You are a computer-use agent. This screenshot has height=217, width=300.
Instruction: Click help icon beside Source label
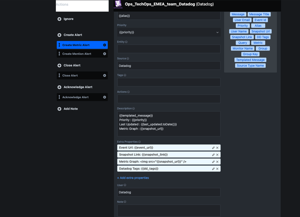pyautogui.click(x=128, y=59)
